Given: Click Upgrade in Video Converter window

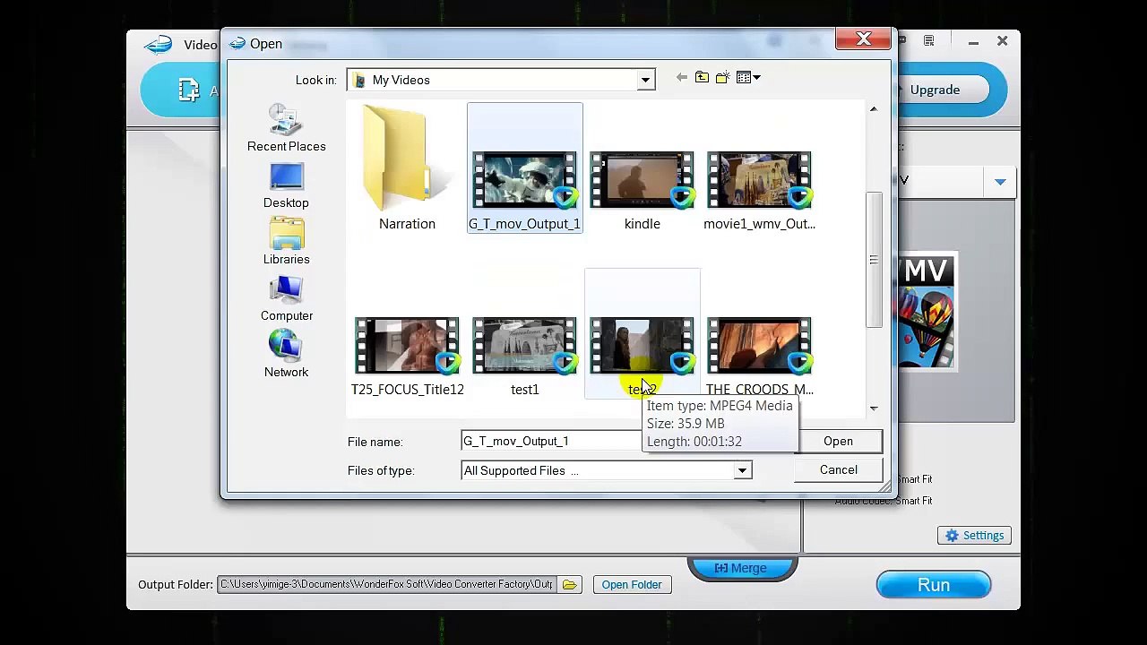Looking at the screenshot, I should click(x=935, y=90).
